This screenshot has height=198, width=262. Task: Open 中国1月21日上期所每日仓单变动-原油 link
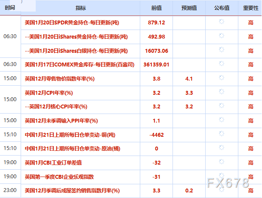pos(72,149)
